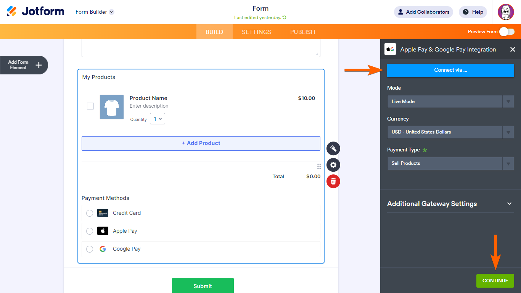Open your profile avatar
Screen dimensions: 521x293
pyautogui.click(x=506, y=12)
